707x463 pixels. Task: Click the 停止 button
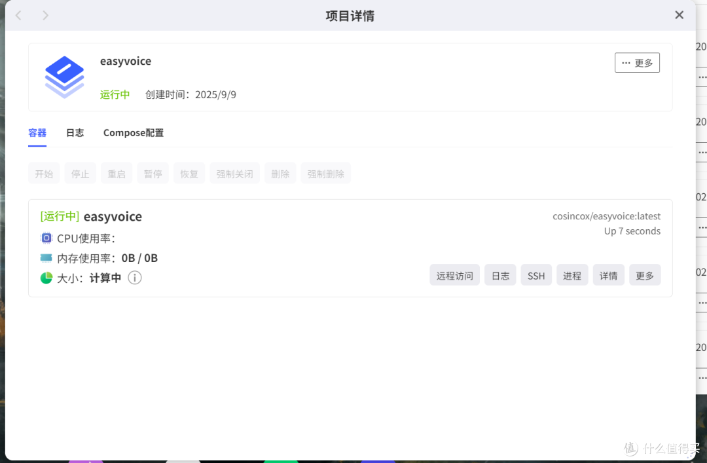81,174
